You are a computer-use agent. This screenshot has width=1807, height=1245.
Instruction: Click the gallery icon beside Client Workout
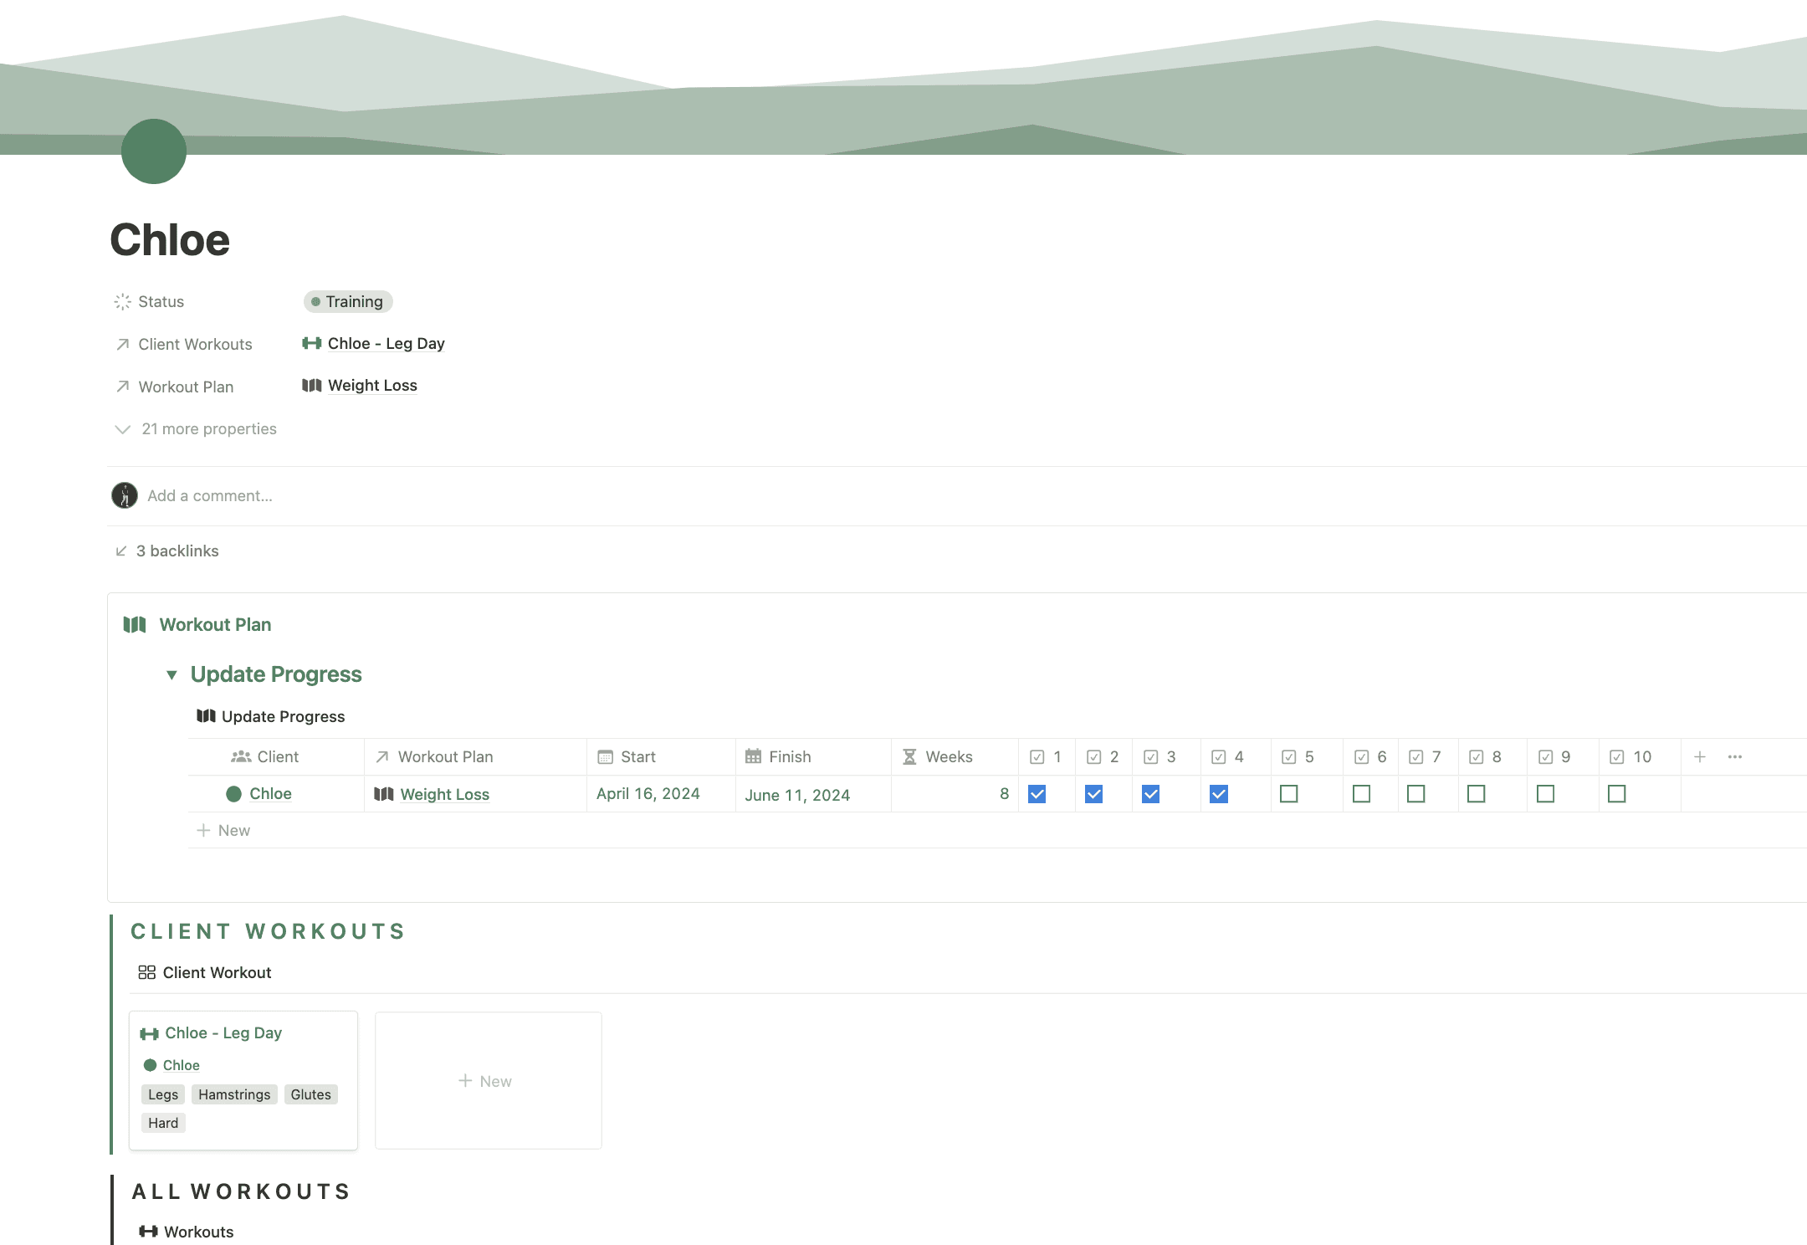tap(147, 972)
